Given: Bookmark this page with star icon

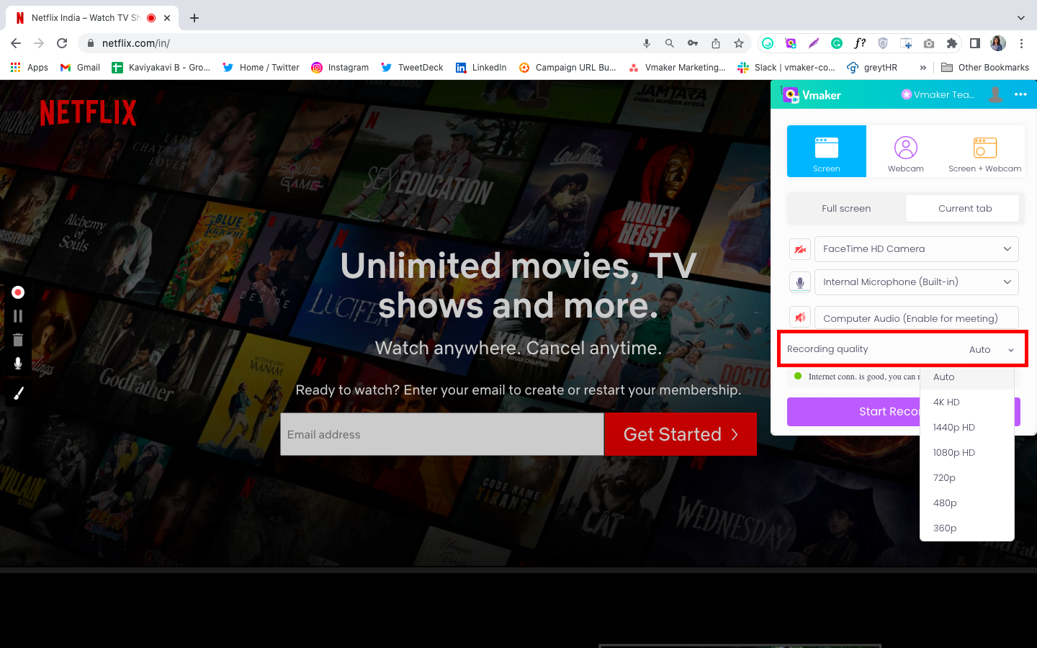Looking at the screenshot, I should (739, 43).
